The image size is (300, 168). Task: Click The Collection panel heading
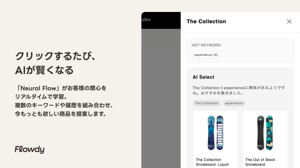click(x=206, y=21)
